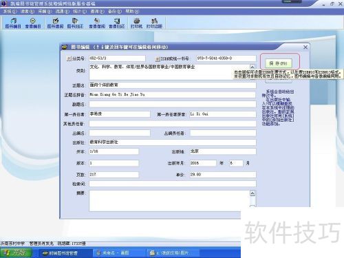Click the 出版社 publisher field

[x=173, y=142]
